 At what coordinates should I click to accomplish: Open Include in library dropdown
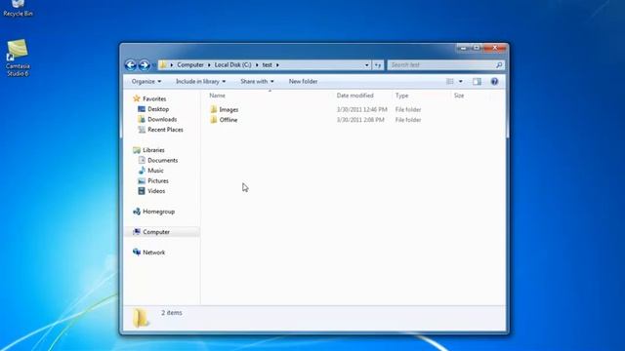tap(200, 81)
